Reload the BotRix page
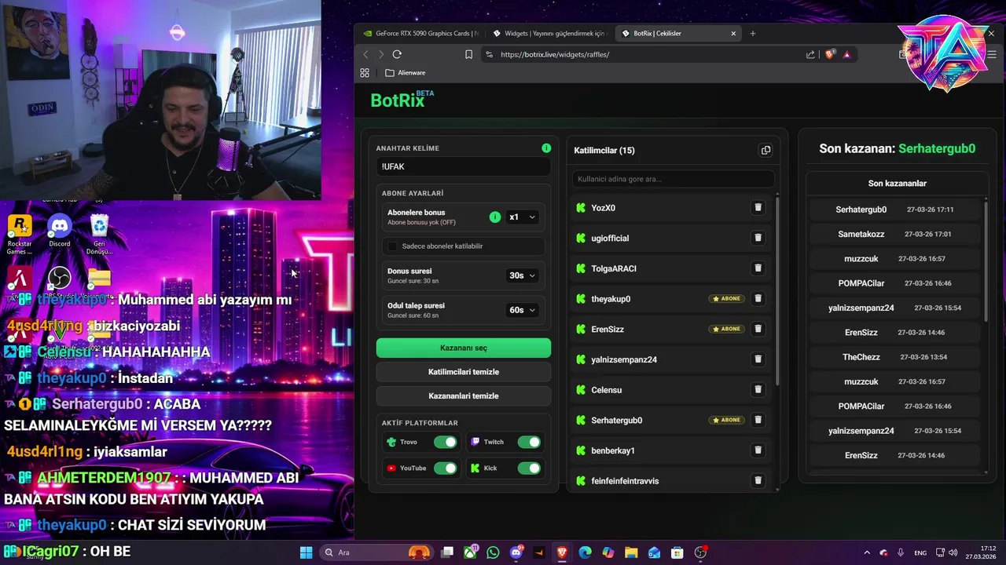Screen dimensions: 1006x565 click(x=397, y=54)
